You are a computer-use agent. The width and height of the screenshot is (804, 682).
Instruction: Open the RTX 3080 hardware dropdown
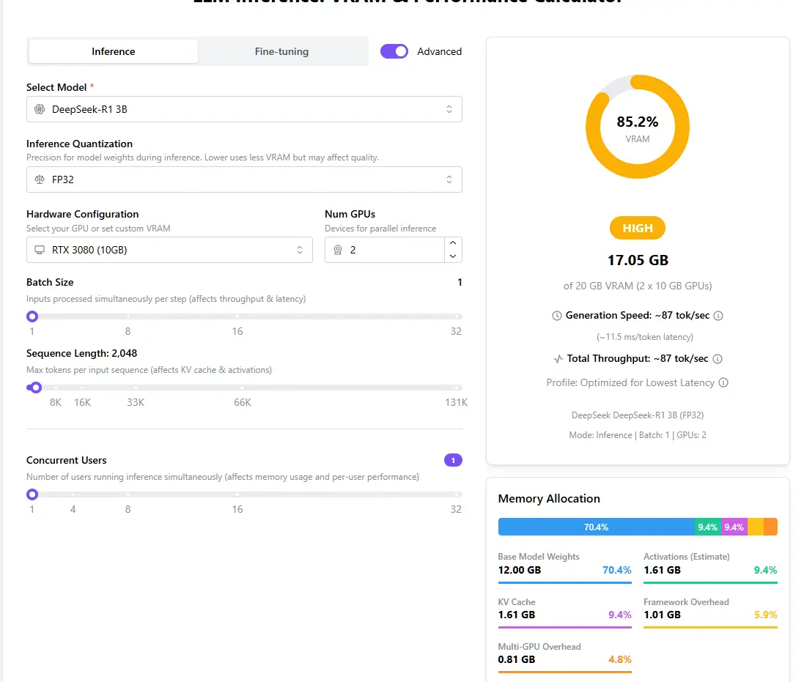(169, 250)
